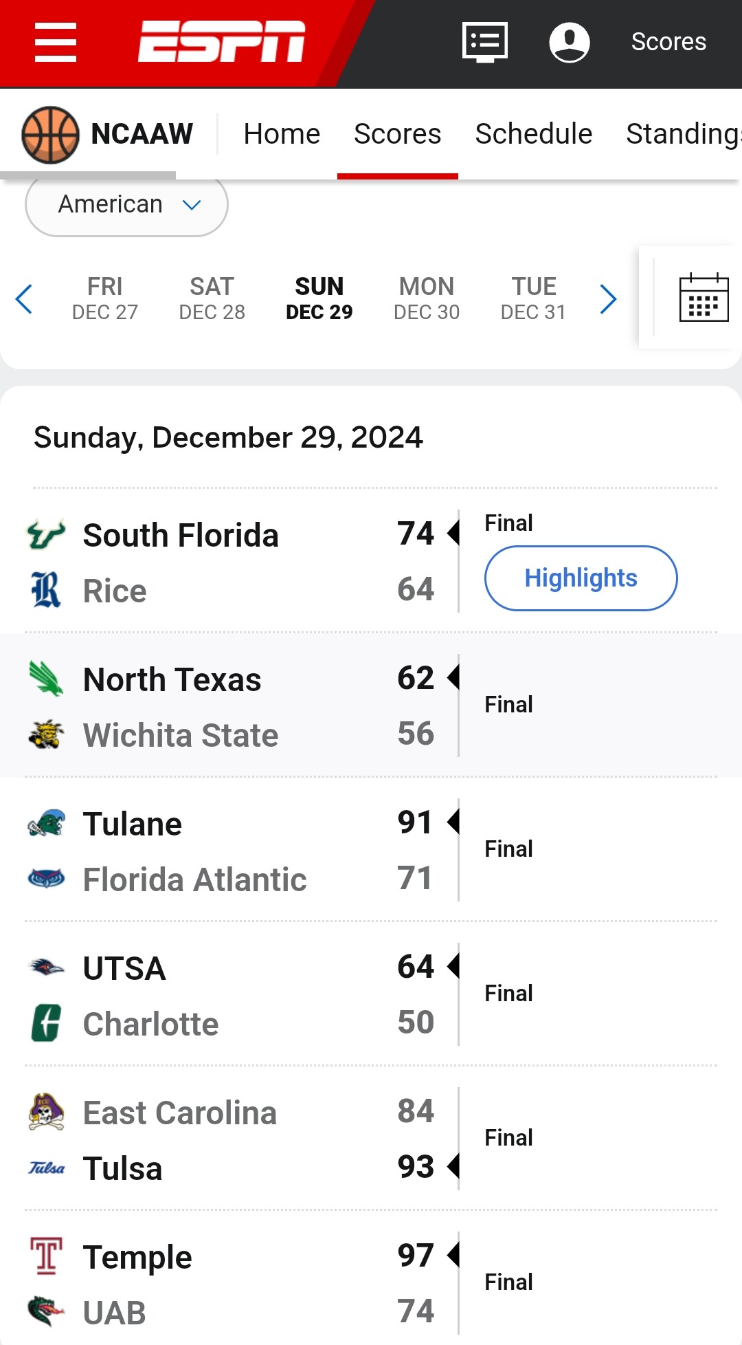The width and height of the screenshot is (742, 1345).
Task: Click Scores link in top bar
Action: [668, 42]
